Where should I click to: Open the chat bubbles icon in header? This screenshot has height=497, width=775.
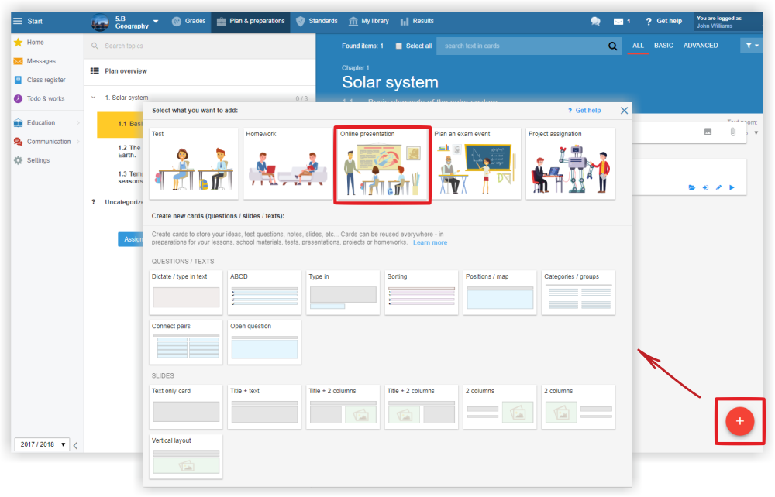click(x=595, y=21)
